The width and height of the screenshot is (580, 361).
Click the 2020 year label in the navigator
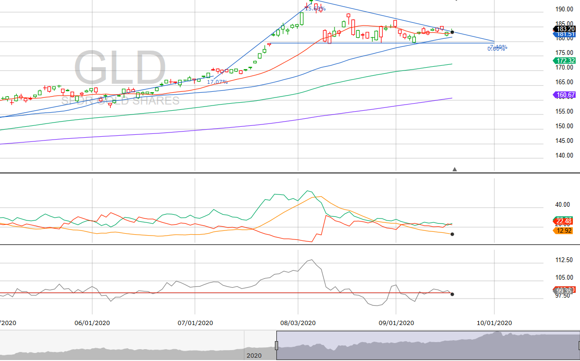click(x=254, y=355)
